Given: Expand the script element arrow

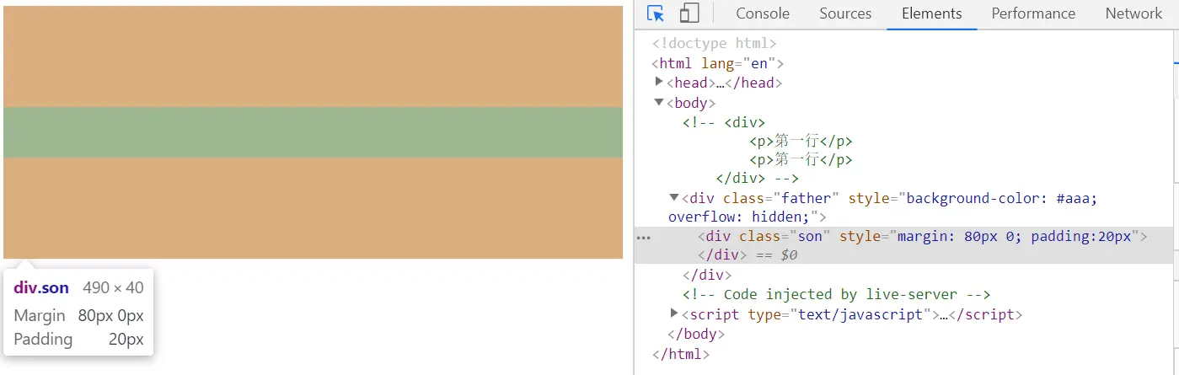Looking at the screenshot, I should click(x=674, y=313).
